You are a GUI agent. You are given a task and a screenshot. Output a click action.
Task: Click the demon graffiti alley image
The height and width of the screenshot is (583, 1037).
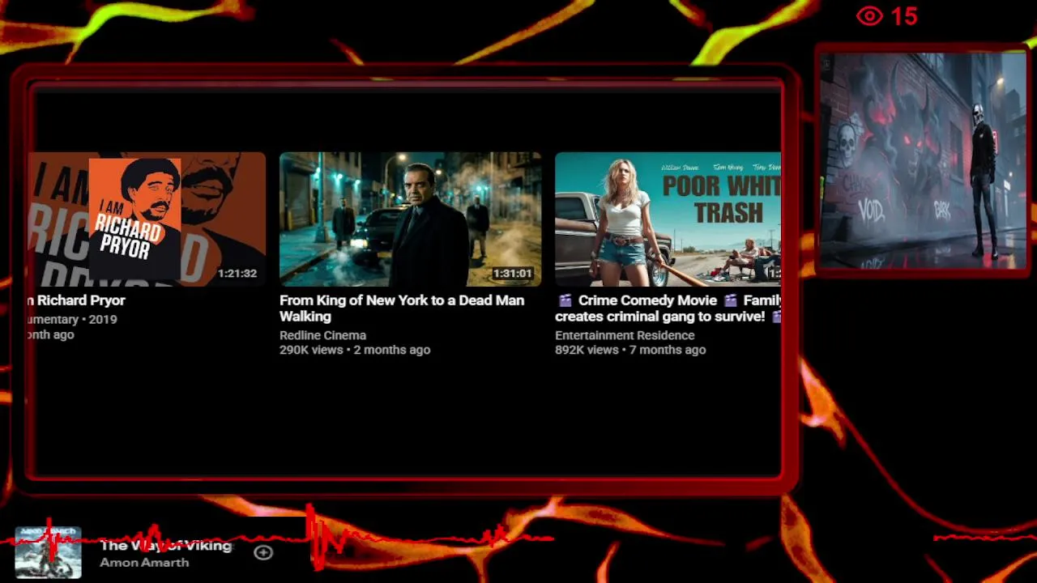coord(923,160)
